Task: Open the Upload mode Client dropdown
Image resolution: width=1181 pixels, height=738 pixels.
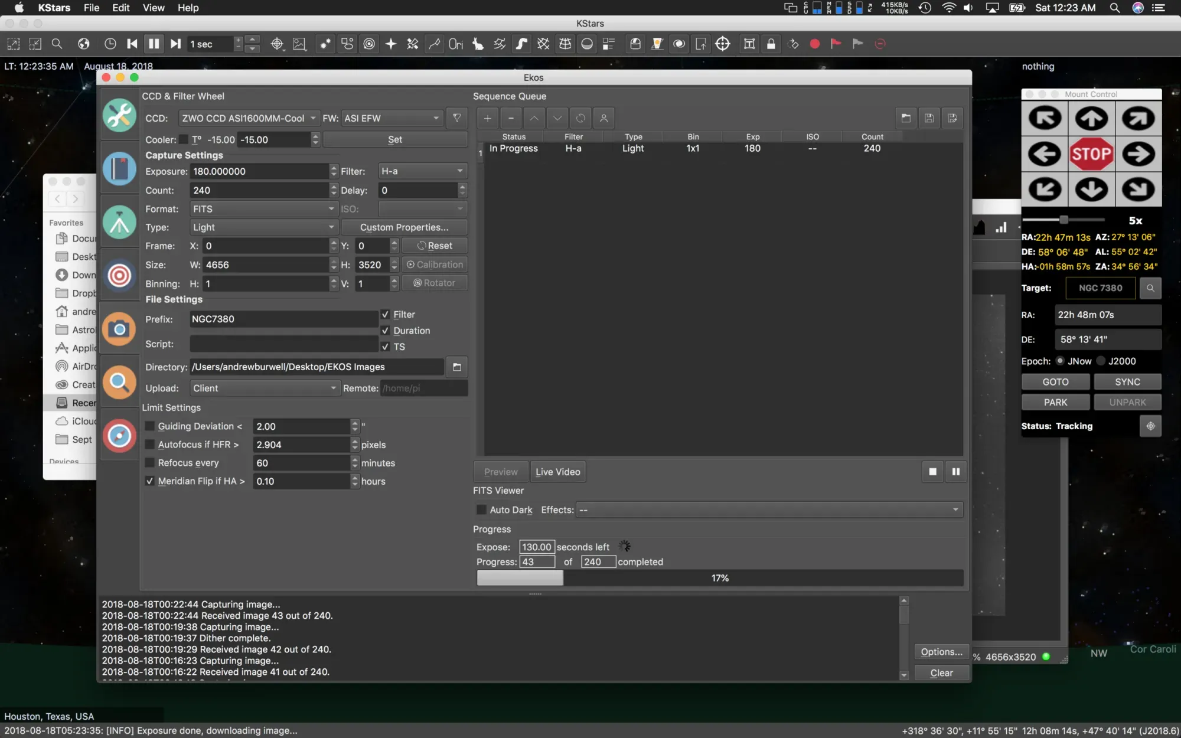Action: point(264,388)
